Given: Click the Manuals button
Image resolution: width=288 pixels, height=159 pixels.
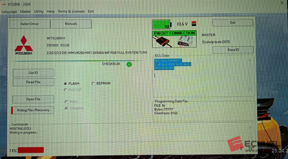Looking at the screenshot, I should pos(71,24).
